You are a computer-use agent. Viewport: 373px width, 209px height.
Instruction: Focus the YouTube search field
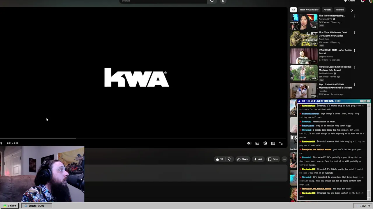tap(163, 1)
